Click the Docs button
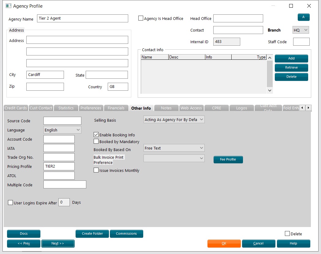 [x=24, y=234]
